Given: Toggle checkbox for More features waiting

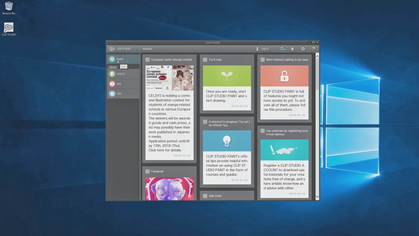Looking at the screenshot, I should click(263, 60).
